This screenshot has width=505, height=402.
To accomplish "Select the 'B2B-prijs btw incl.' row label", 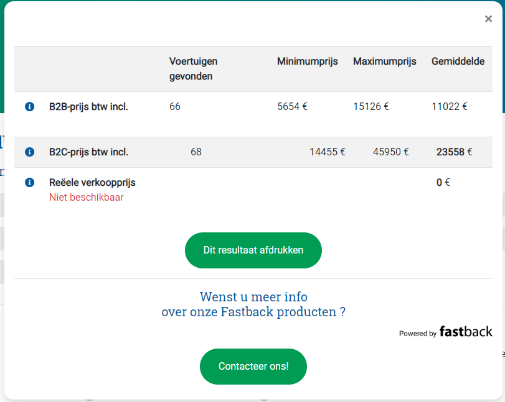I will pos(88,107).
